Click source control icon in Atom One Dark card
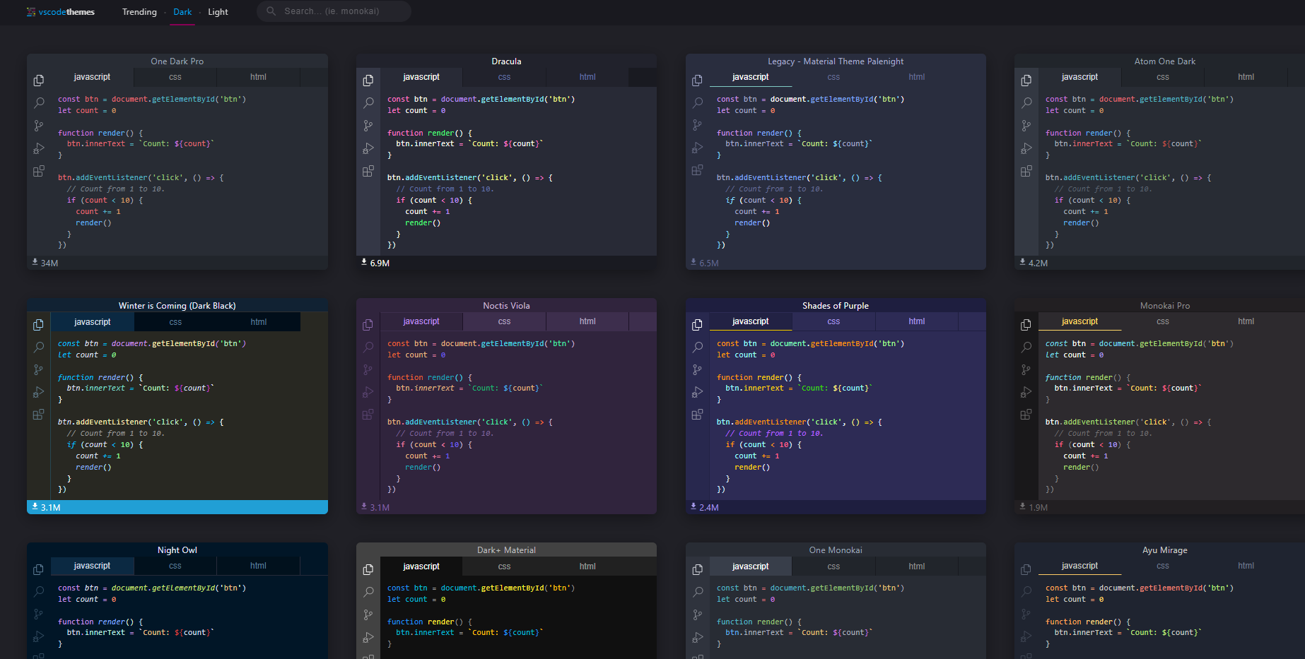The image size is (1305, 659). (x=1026, y=126)
